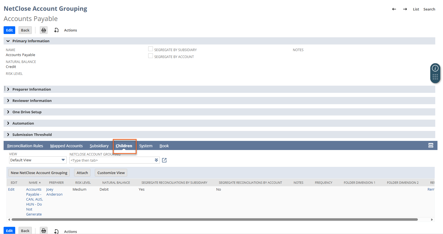443x234 pixels.
Task: Go to previous record with left arrow
Action: click(x=394, y=9)
